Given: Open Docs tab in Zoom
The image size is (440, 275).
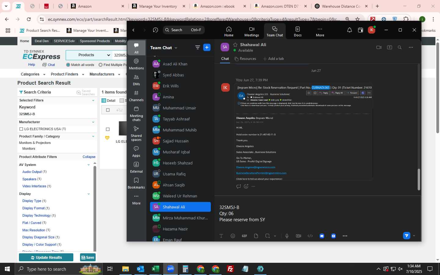Looking at the screenshot, I should point(298,31).
